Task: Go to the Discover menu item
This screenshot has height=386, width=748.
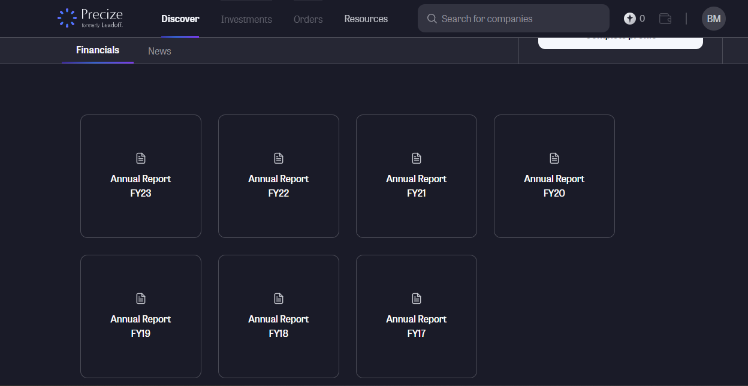Action: (180, 19)
